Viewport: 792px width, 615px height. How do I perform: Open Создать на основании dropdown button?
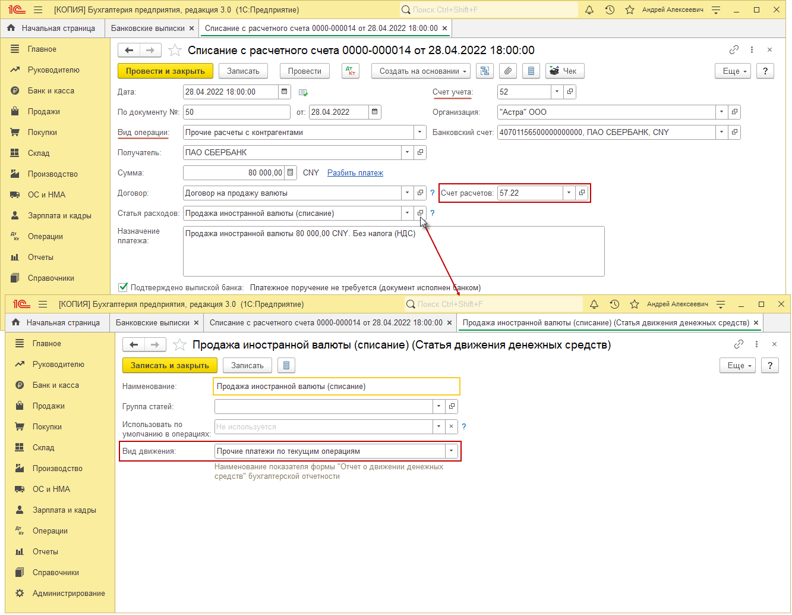[421, 71]
